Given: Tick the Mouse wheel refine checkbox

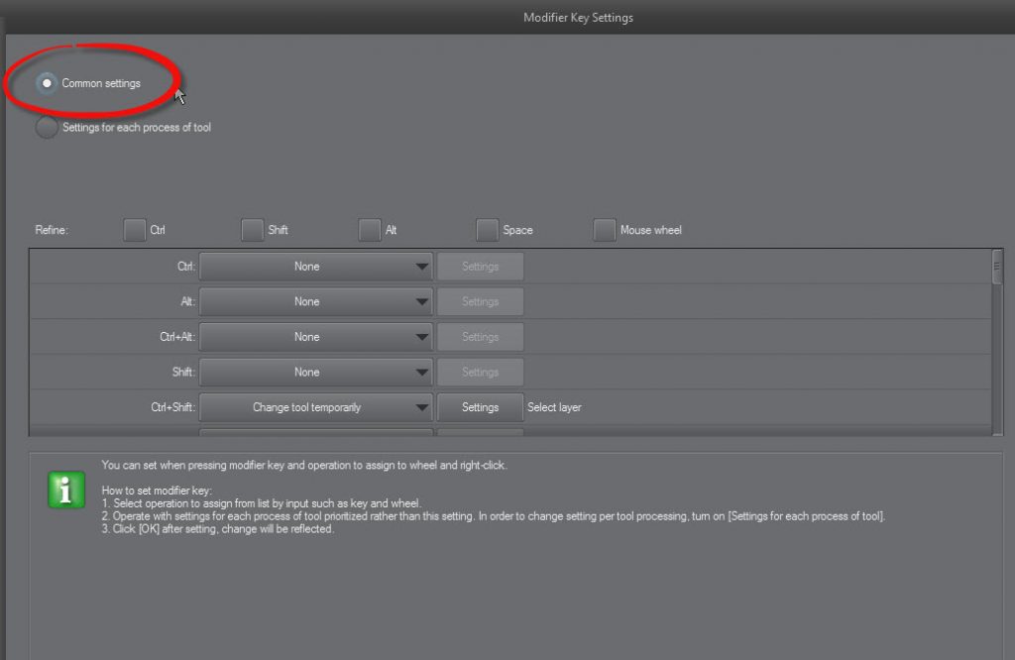Looking at the screenshot, I should coord(605,230).
